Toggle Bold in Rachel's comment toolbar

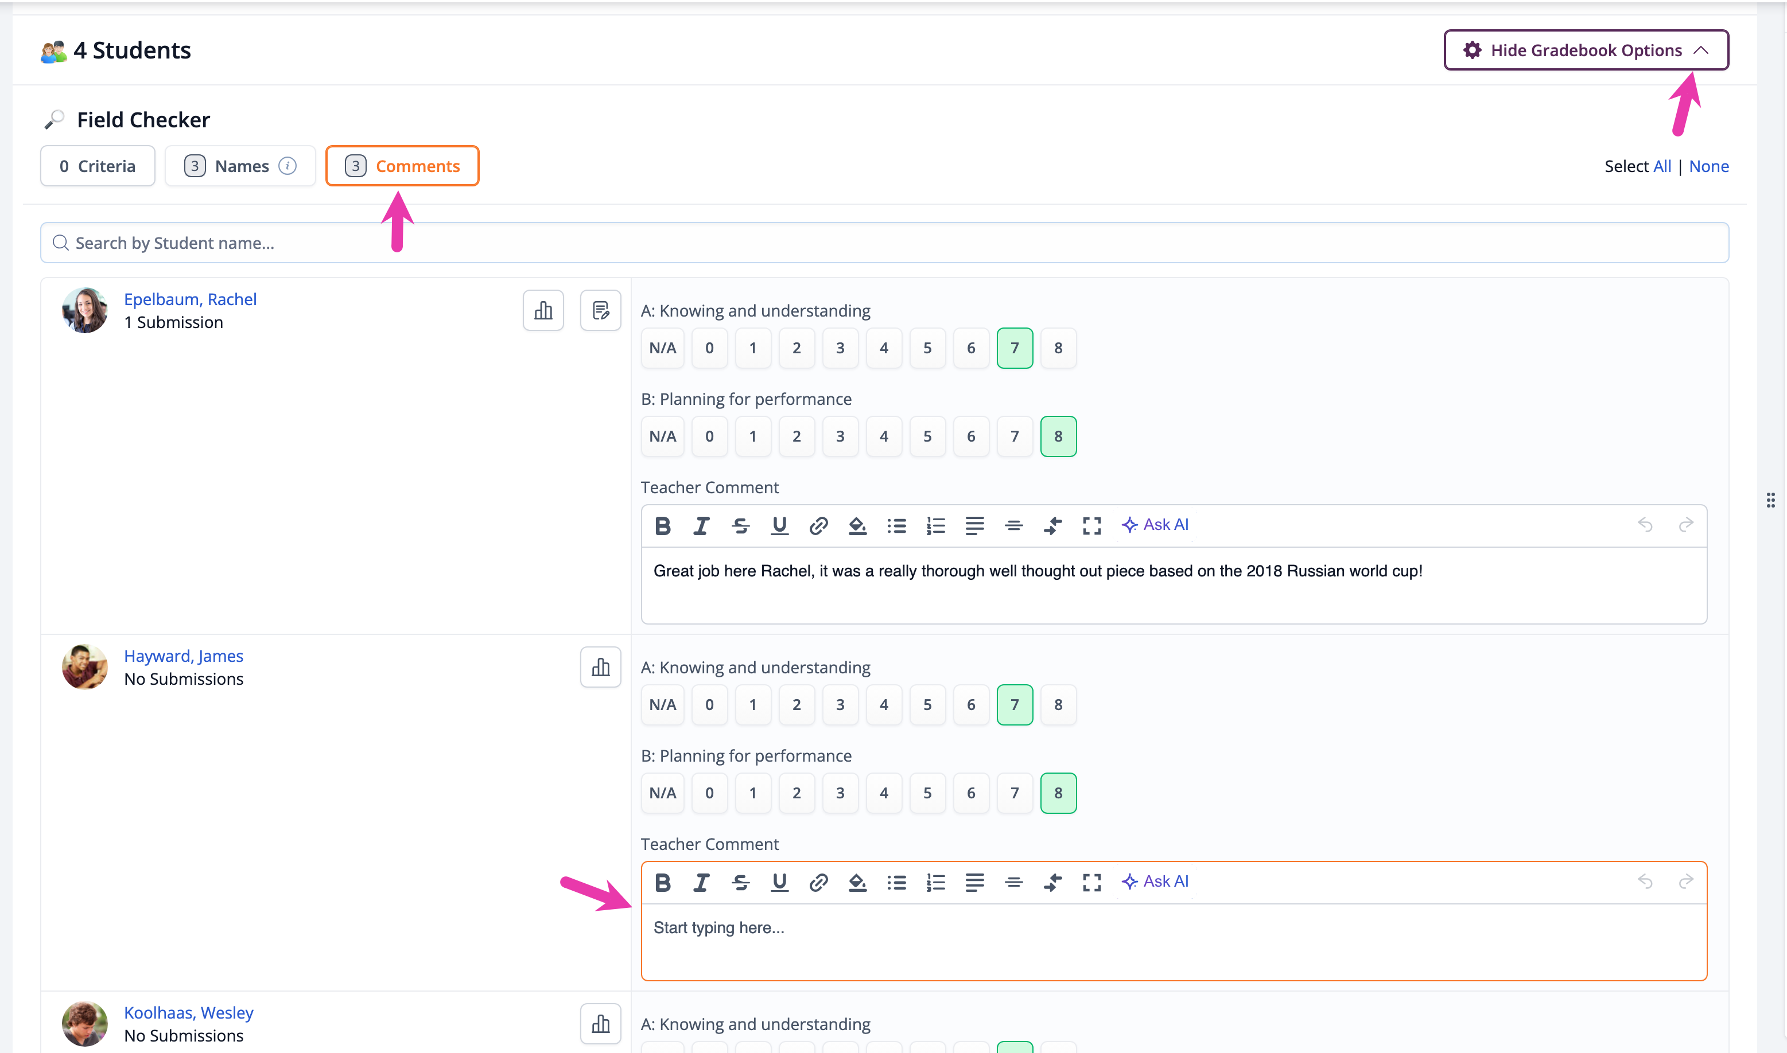tap(662, 526)
